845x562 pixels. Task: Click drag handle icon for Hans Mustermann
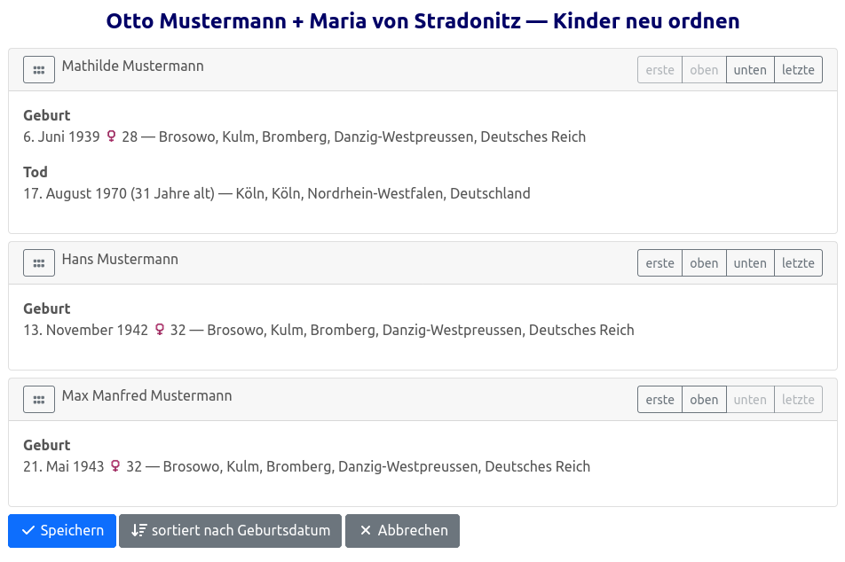pyautogui.click(x=39, y=263)
